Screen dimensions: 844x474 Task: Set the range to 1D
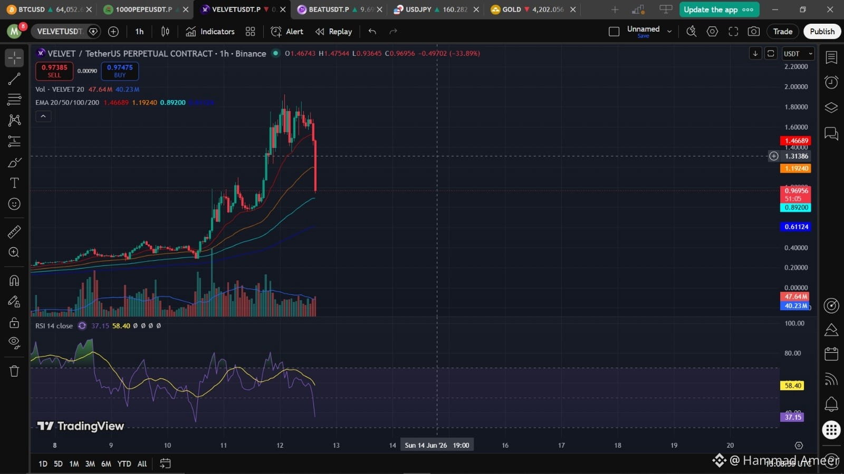43,464
